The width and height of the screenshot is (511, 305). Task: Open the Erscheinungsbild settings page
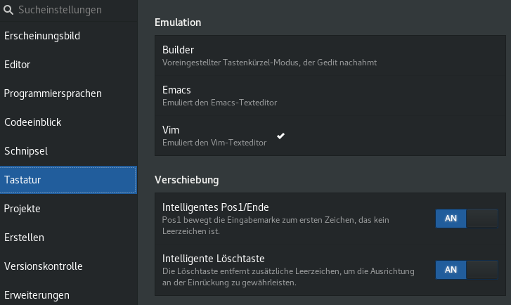click(x=41, y=36)
